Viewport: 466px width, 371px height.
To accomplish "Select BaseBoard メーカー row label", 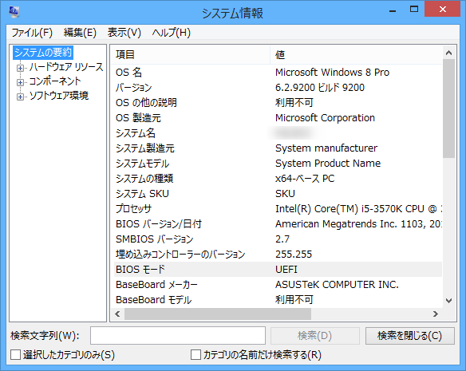I will tap(156, 285).
